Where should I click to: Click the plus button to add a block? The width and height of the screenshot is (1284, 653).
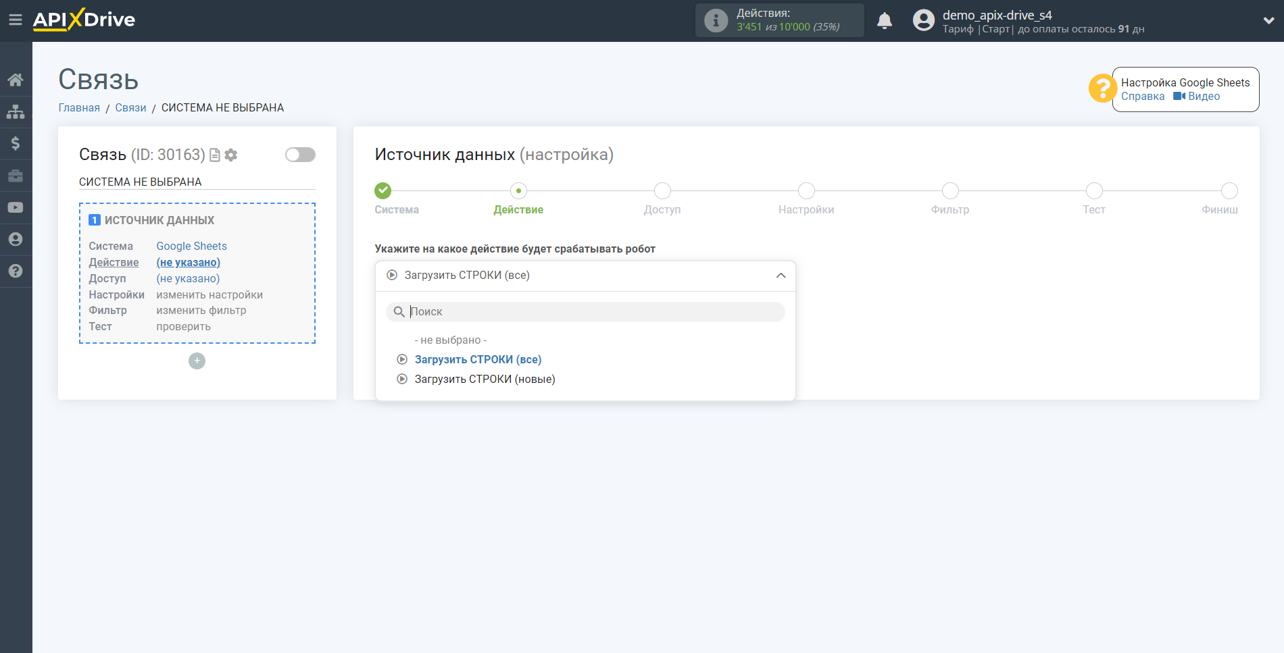click(197, 361)
